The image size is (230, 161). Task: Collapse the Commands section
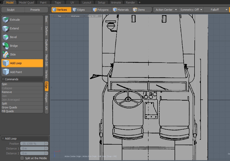3,79
